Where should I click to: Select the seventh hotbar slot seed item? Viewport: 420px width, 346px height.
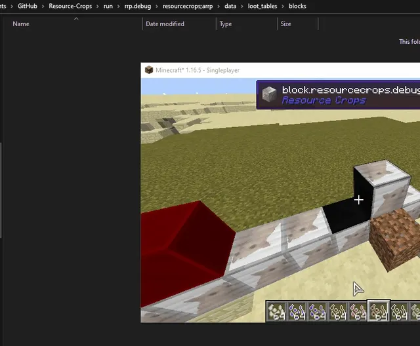click(399, 311)
